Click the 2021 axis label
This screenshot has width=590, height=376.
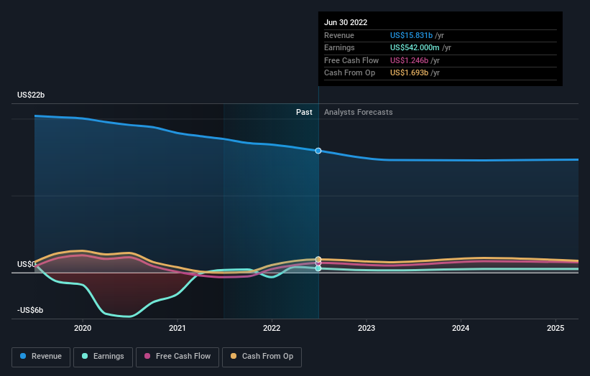point(178,328)
